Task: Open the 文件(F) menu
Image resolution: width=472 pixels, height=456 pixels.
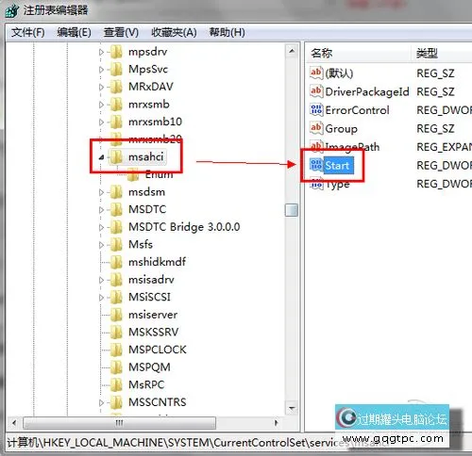Action: 28,32
